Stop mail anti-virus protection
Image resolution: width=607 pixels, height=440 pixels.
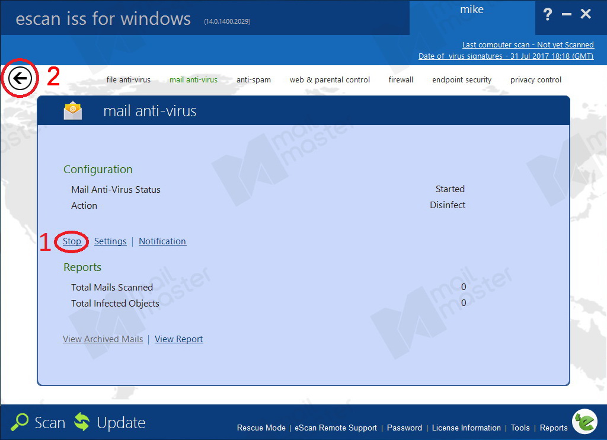coord(72,241)
